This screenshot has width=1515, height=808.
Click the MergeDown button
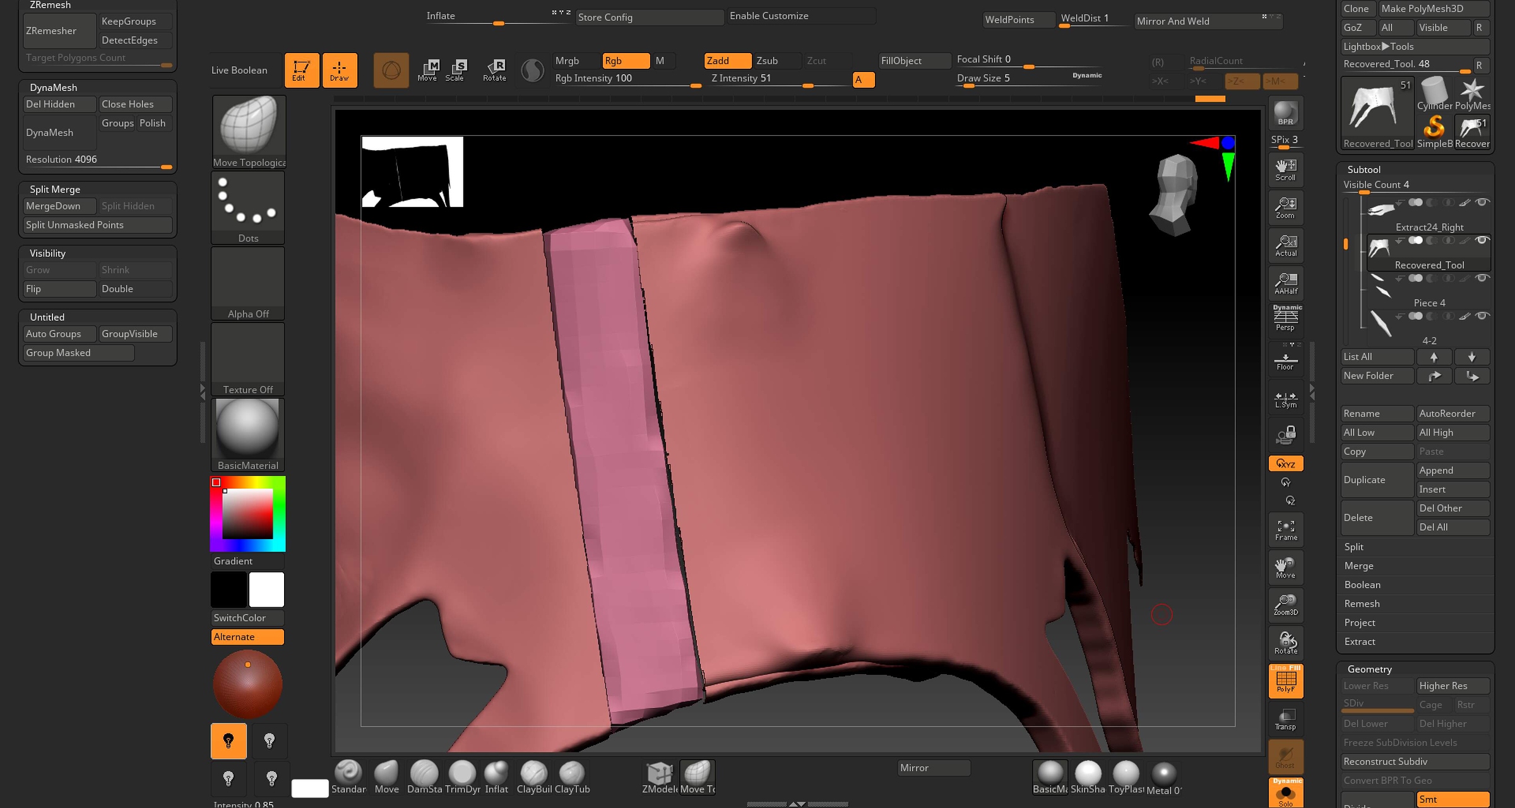click(58, 206)
